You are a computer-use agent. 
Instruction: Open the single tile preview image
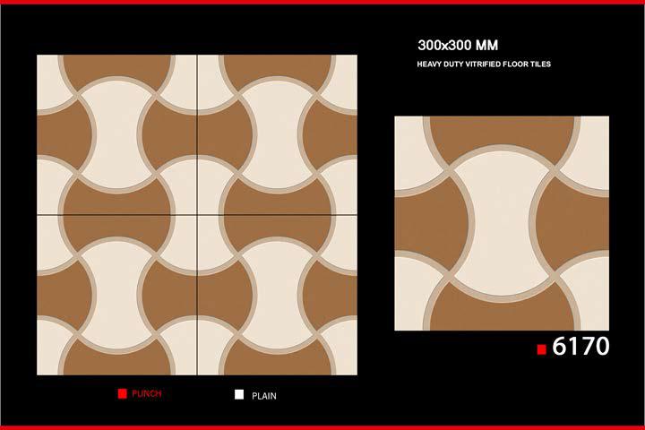(x=502, y=223)
